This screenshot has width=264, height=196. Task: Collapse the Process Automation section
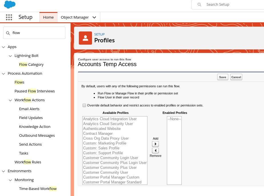(3, 74)
